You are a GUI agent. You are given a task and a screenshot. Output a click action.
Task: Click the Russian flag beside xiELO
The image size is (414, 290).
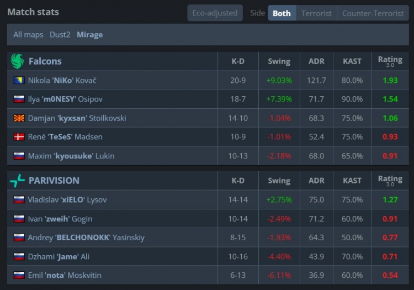tap(19, 200)
